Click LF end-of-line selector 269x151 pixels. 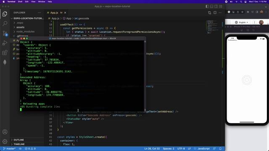click(x=189, y=148)
